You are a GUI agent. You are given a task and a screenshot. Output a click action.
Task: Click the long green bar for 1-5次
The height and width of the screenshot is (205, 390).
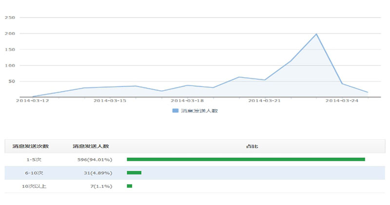tap(246, 159)
